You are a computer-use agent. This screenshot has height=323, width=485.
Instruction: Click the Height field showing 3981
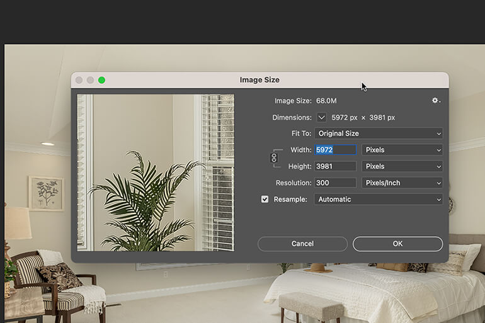pos(336,166)
